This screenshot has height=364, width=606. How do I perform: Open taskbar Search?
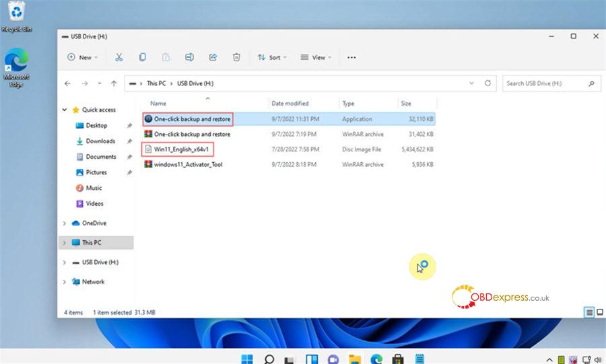pyautogui.click(x=269, y=359)
